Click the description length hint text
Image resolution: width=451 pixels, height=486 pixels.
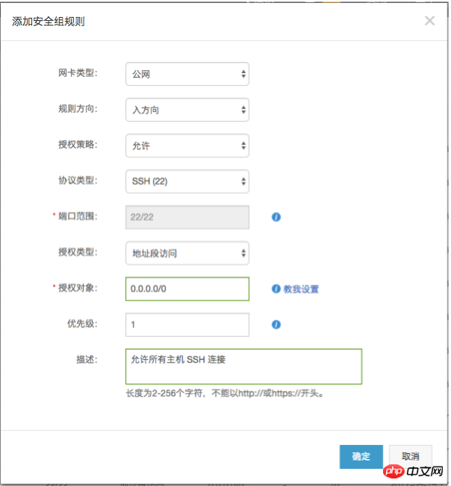225,393
